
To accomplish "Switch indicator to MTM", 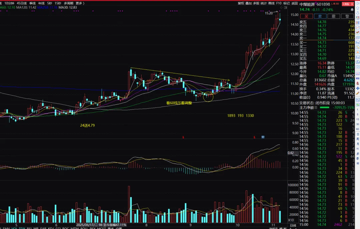I will click(x=74, y=228).
